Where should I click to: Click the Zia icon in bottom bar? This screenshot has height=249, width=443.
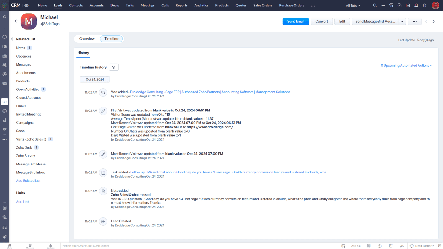402,246
